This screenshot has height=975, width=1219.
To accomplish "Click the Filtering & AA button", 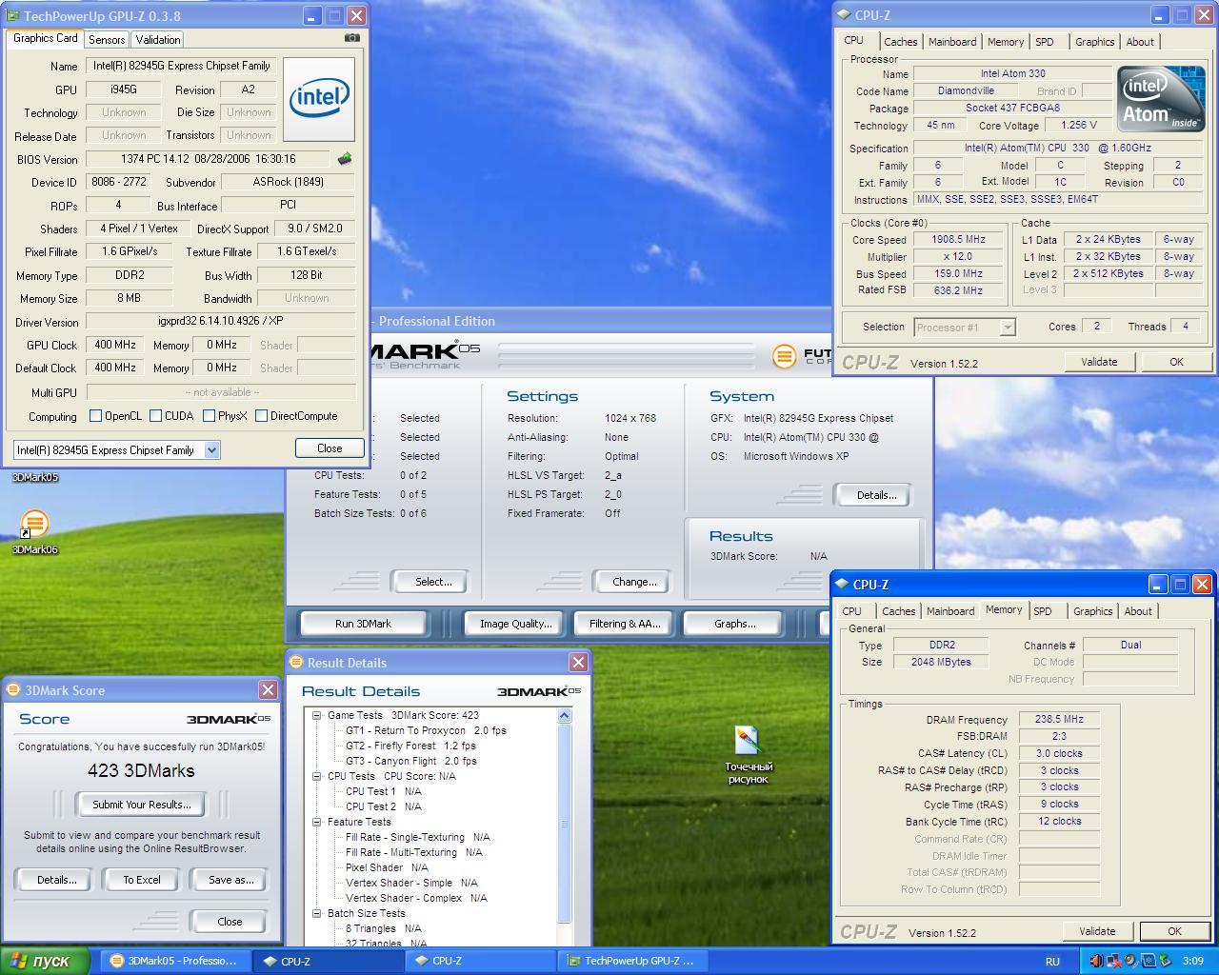I will (624, 624).
